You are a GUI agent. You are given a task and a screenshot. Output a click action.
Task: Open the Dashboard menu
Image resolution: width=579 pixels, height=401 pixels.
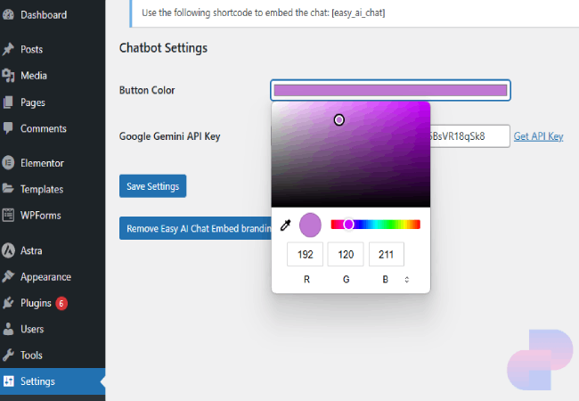(44, 15)
